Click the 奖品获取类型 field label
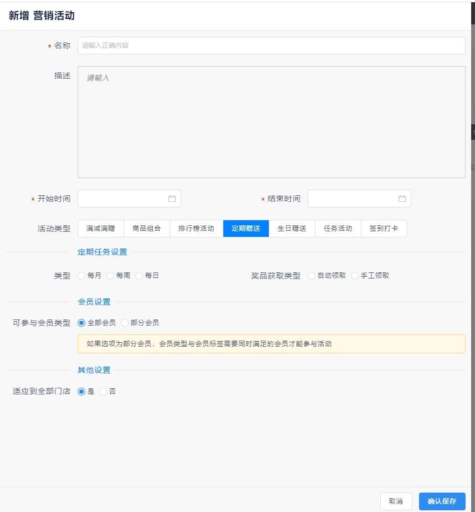Image resolution: width=475 pixels, height=512 pixels. pos(275,276)
